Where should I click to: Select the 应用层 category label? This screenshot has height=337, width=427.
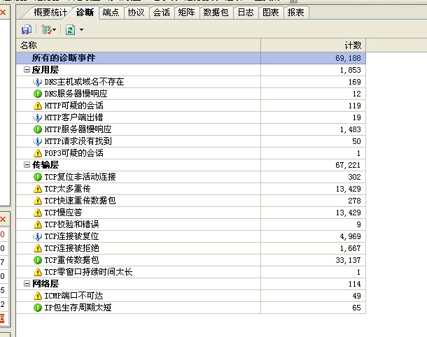pos(45,70)
